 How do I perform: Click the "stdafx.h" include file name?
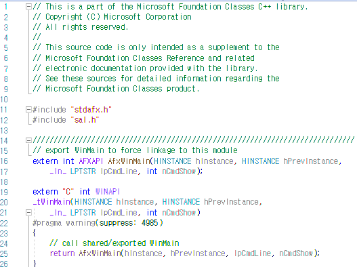pyautogui.click(x=91, y=110)
